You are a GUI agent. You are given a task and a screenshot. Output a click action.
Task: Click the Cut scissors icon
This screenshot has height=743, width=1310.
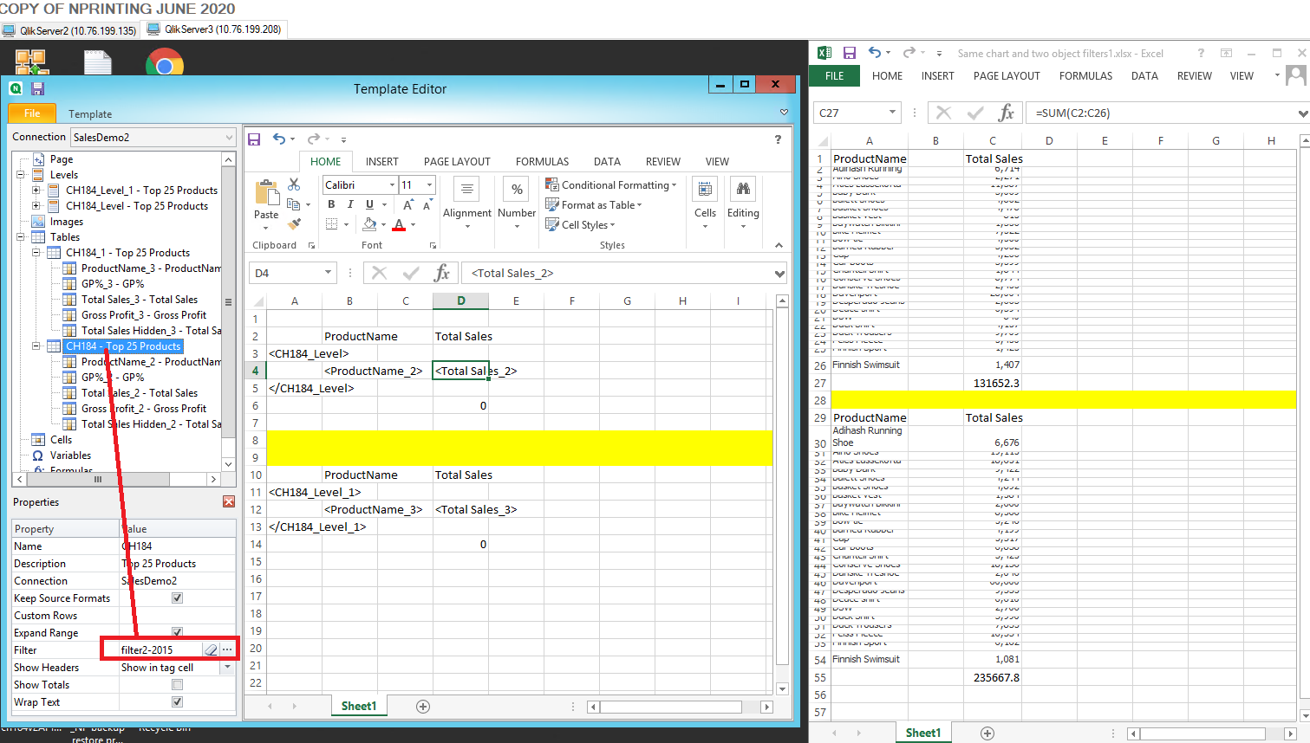(294, 184)
